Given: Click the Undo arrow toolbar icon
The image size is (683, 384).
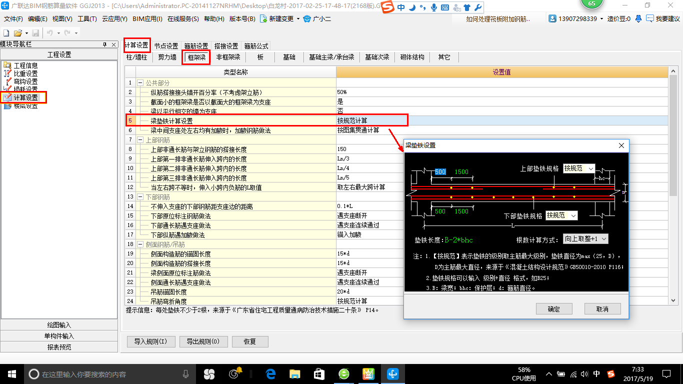Looking at the screenshot, I should point(50,33).
